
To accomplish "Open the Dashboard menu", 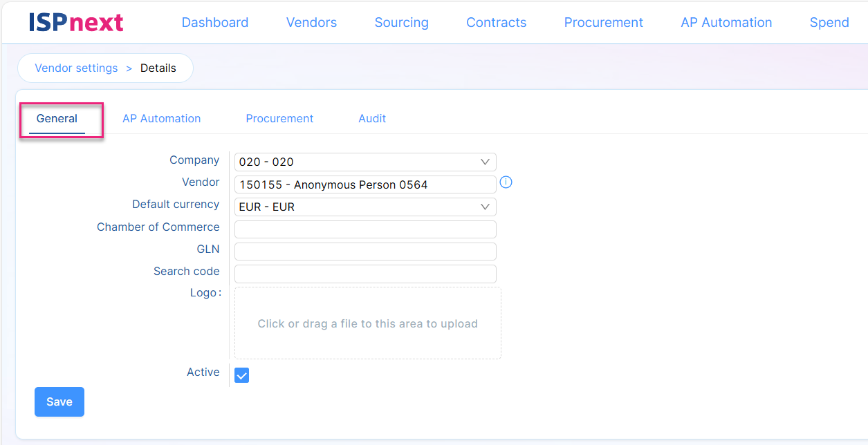I will 214,23.
